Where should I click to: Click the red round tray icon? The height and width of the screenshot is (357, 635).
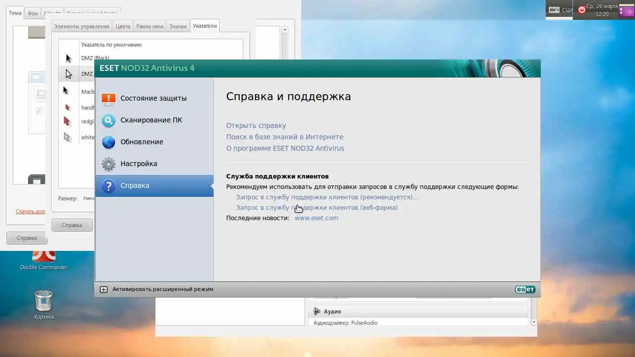[x=581, y=9]
